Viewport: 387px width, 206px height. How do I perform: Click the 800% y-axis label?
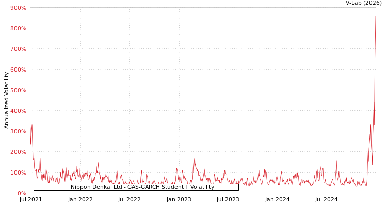18,29
